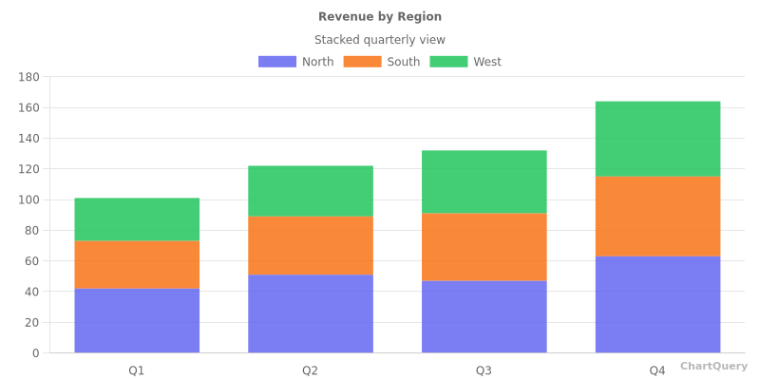The width and height of the screenshot is (760, 380).
Task: Click the "Revenue by Region" chart title
Action: point(380,17)
